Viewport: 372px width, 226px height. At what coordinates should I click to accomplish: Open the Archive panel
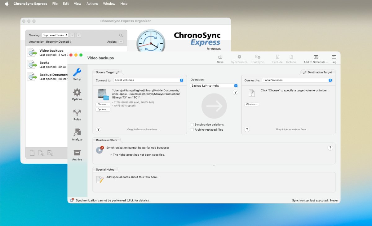coord(77,155)
